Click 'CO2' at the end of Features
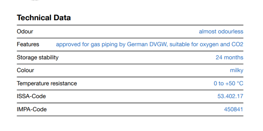 tap(237, 45)
